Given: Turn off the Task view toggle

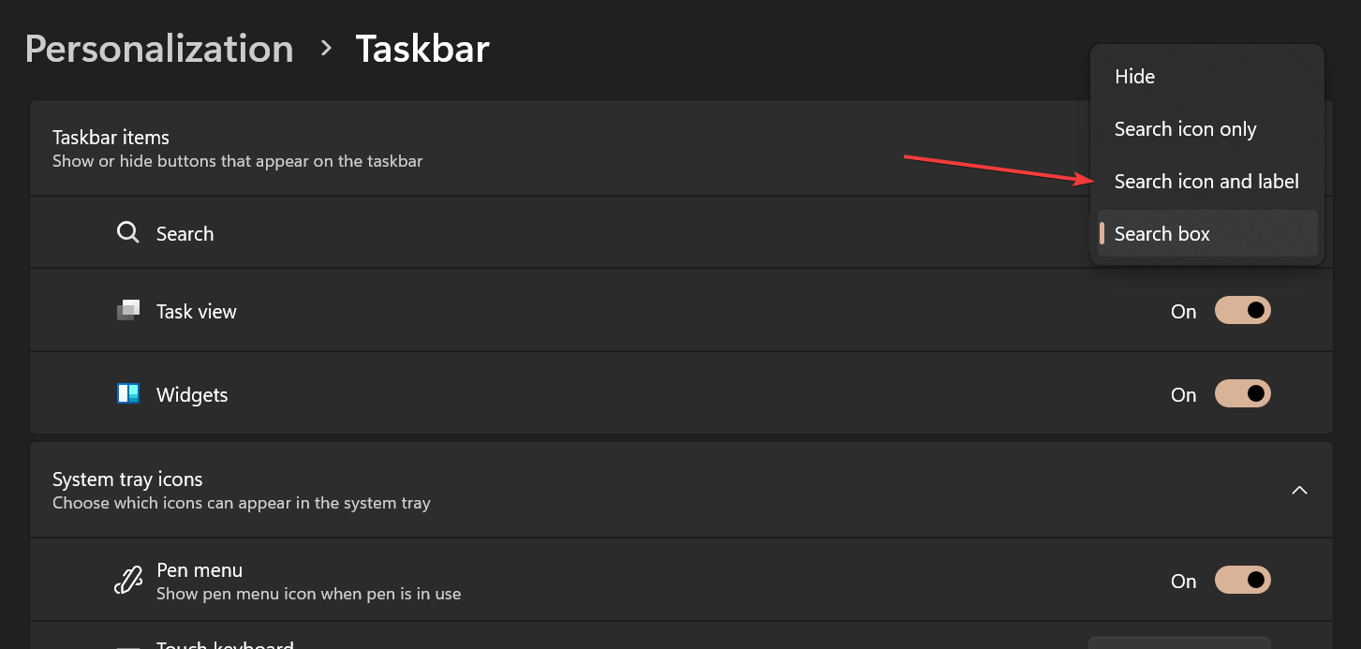Looking at the screenshot, I should (1242, 311).
